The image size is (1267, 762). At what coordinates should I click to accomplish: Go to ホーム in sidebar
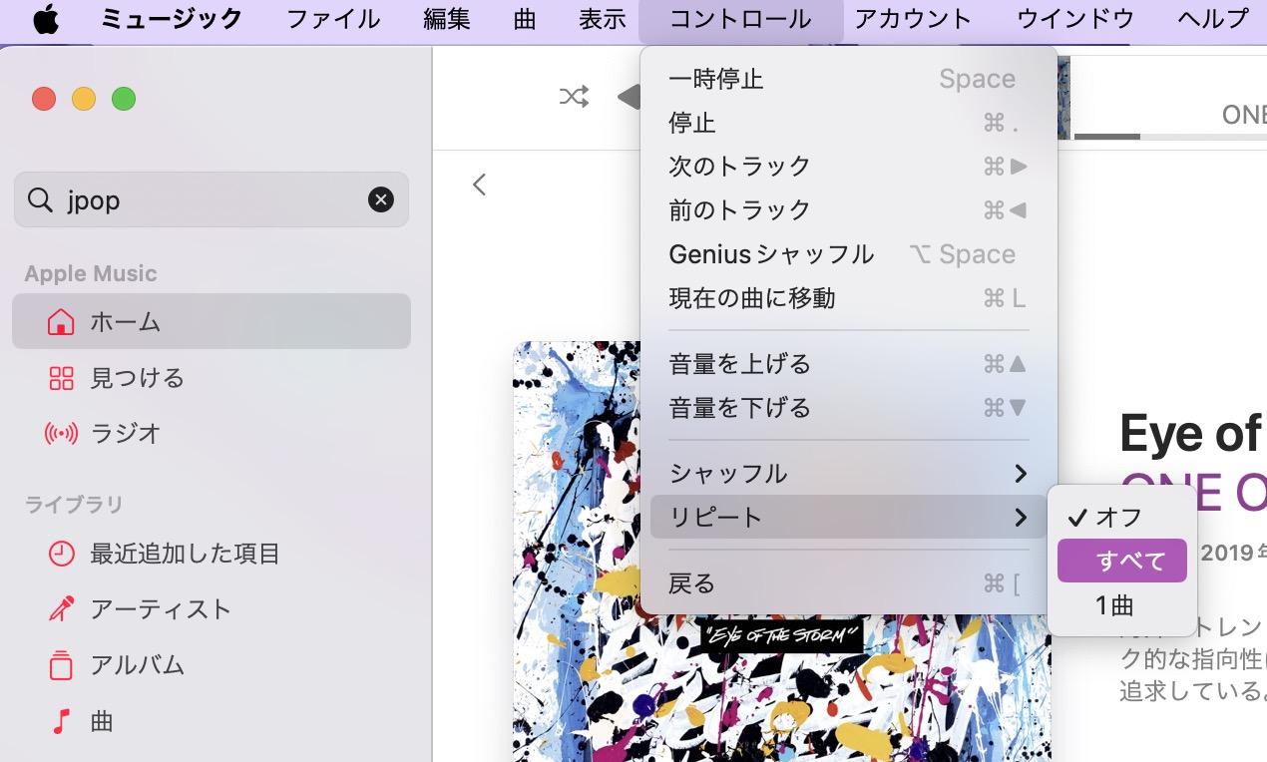(x=211, y=321)
